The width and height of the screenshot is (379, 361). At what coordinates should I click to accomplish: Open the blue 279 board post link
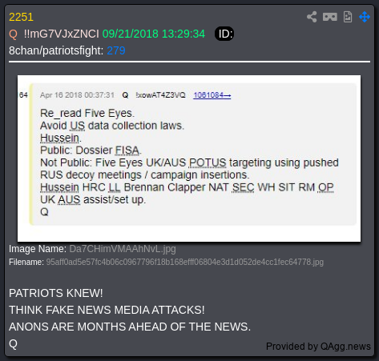(x=116, y=50)
